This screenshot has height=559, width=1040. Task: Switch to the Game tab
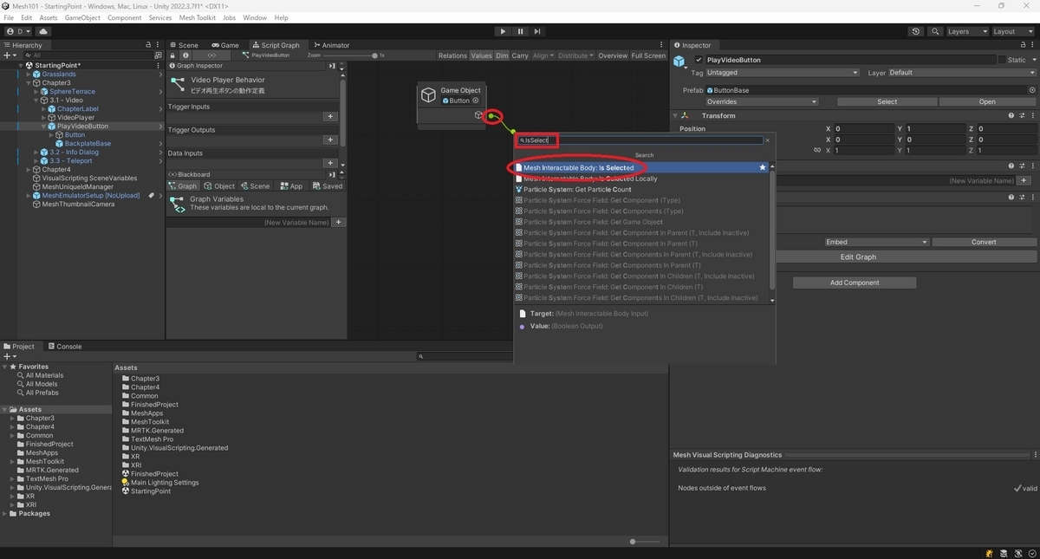225,45
